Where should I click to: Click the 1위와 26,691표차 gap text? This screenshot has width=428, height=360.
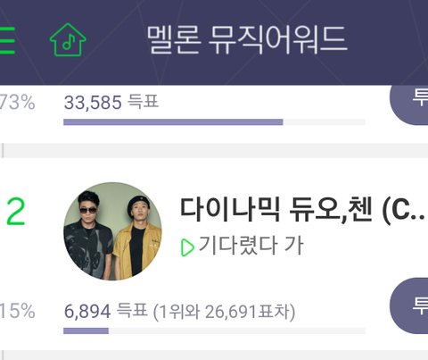tap(225, 312)
